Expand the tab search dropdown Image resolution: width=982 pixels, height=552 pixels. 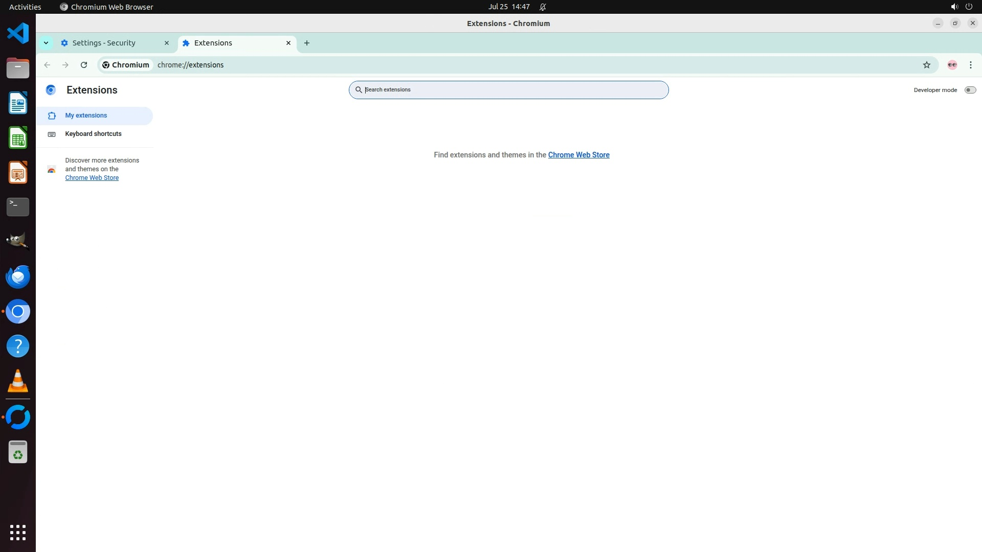click(x=46, y=43)
